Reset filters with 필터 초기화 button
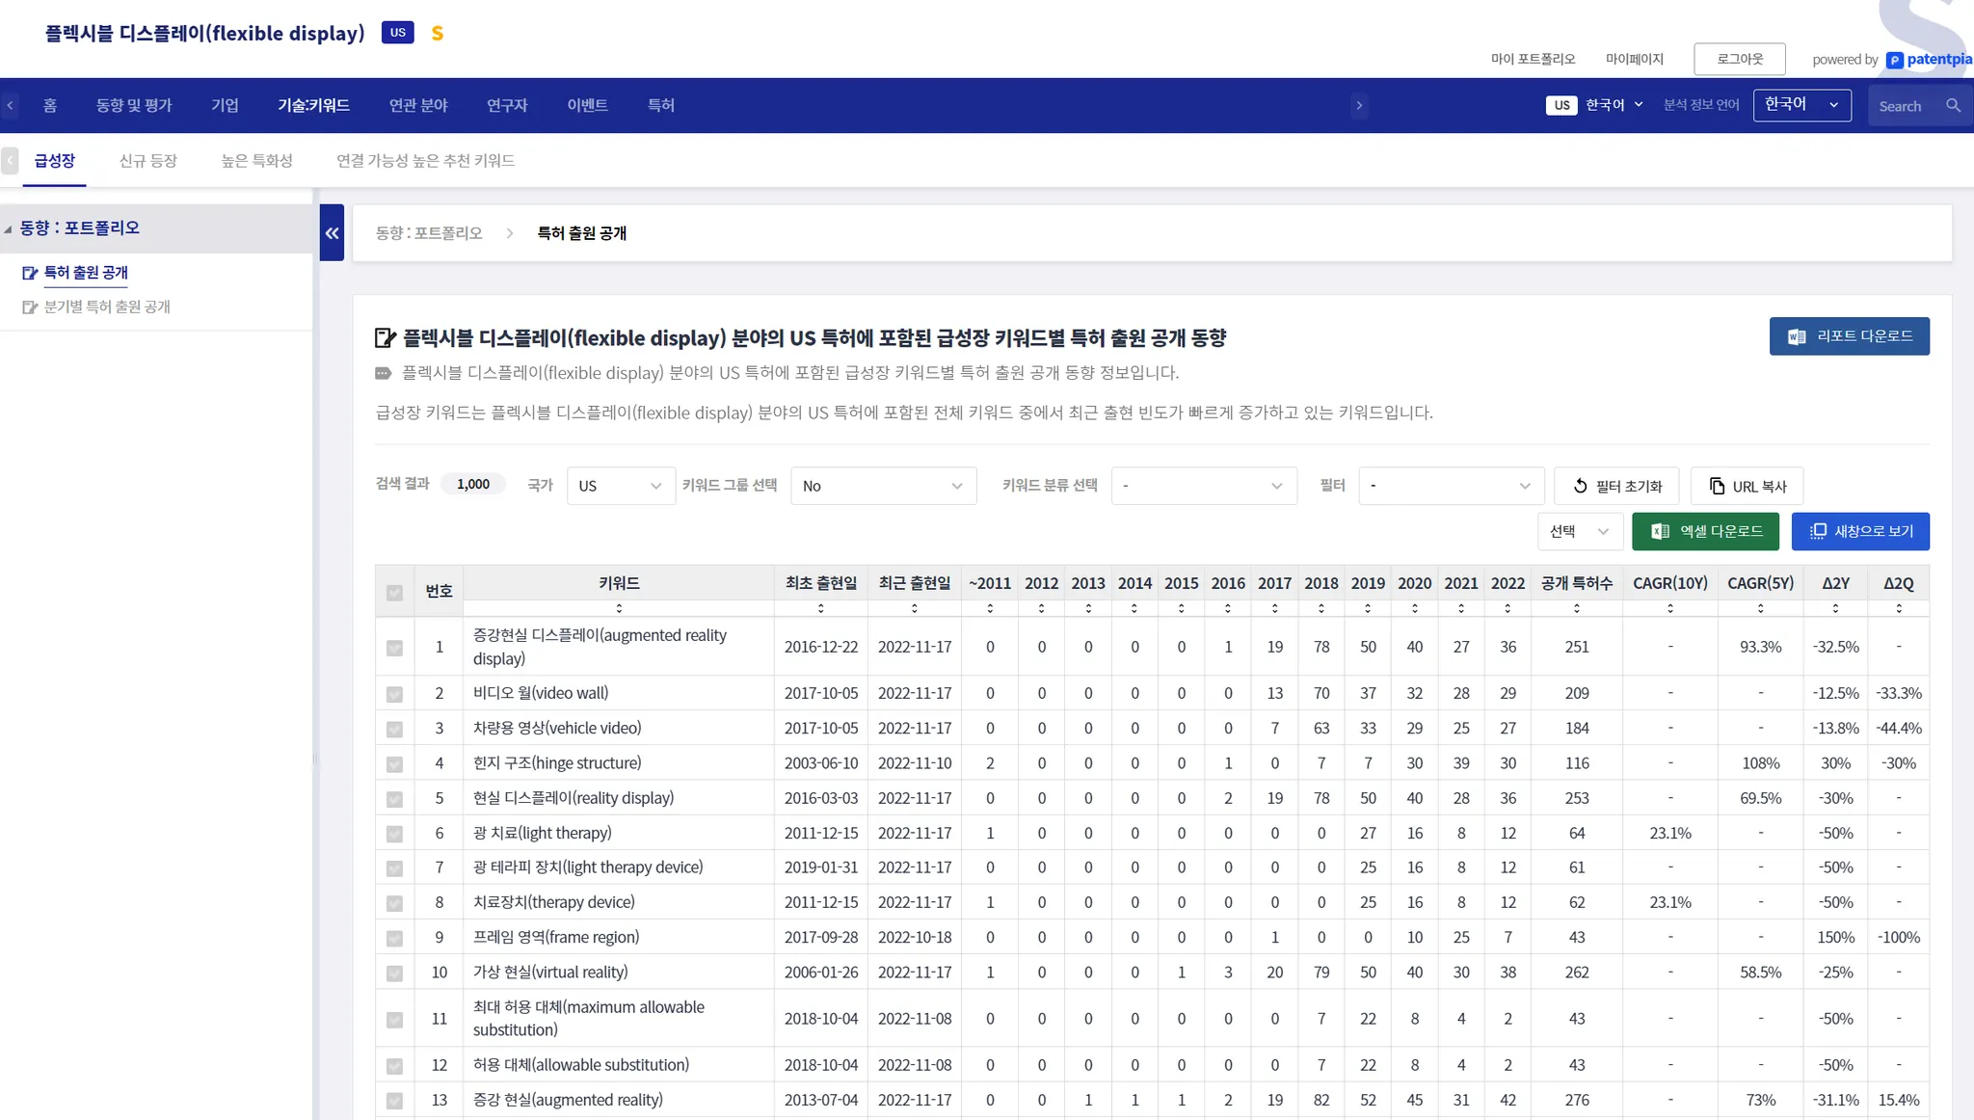This screenshot has width=1974, height=1120. point(1616,486)
